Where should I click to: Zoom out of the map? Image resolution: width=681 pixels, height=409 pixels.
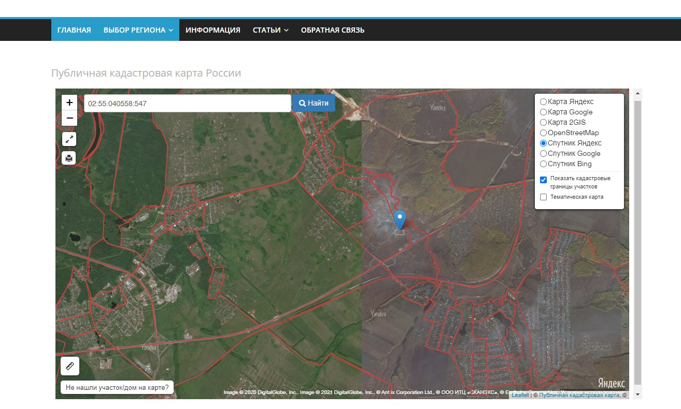click(69, 118)
